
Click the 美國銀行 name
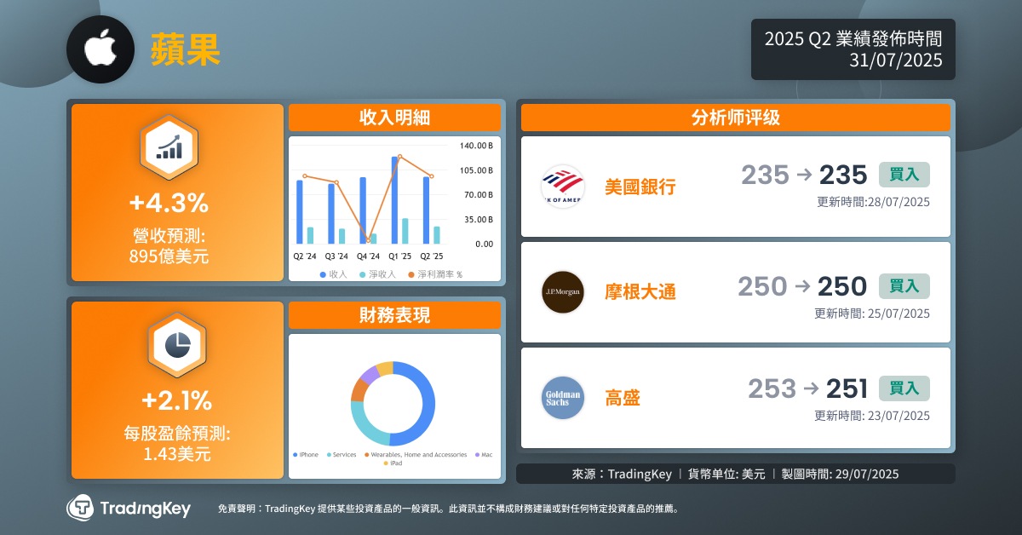(x=640, y=187)
